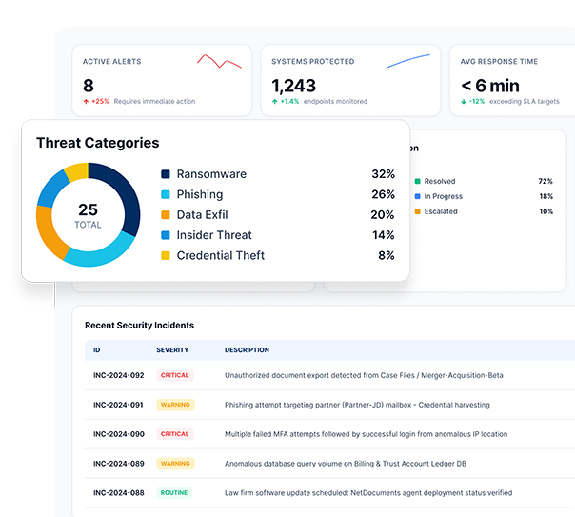This screenshot has height=517, width=575.
Task: Click the Data Exfil 20% value
Action: tap(383, 215)
